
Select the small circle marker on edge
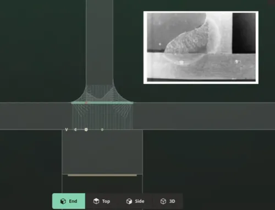click(x=102, y=130)
